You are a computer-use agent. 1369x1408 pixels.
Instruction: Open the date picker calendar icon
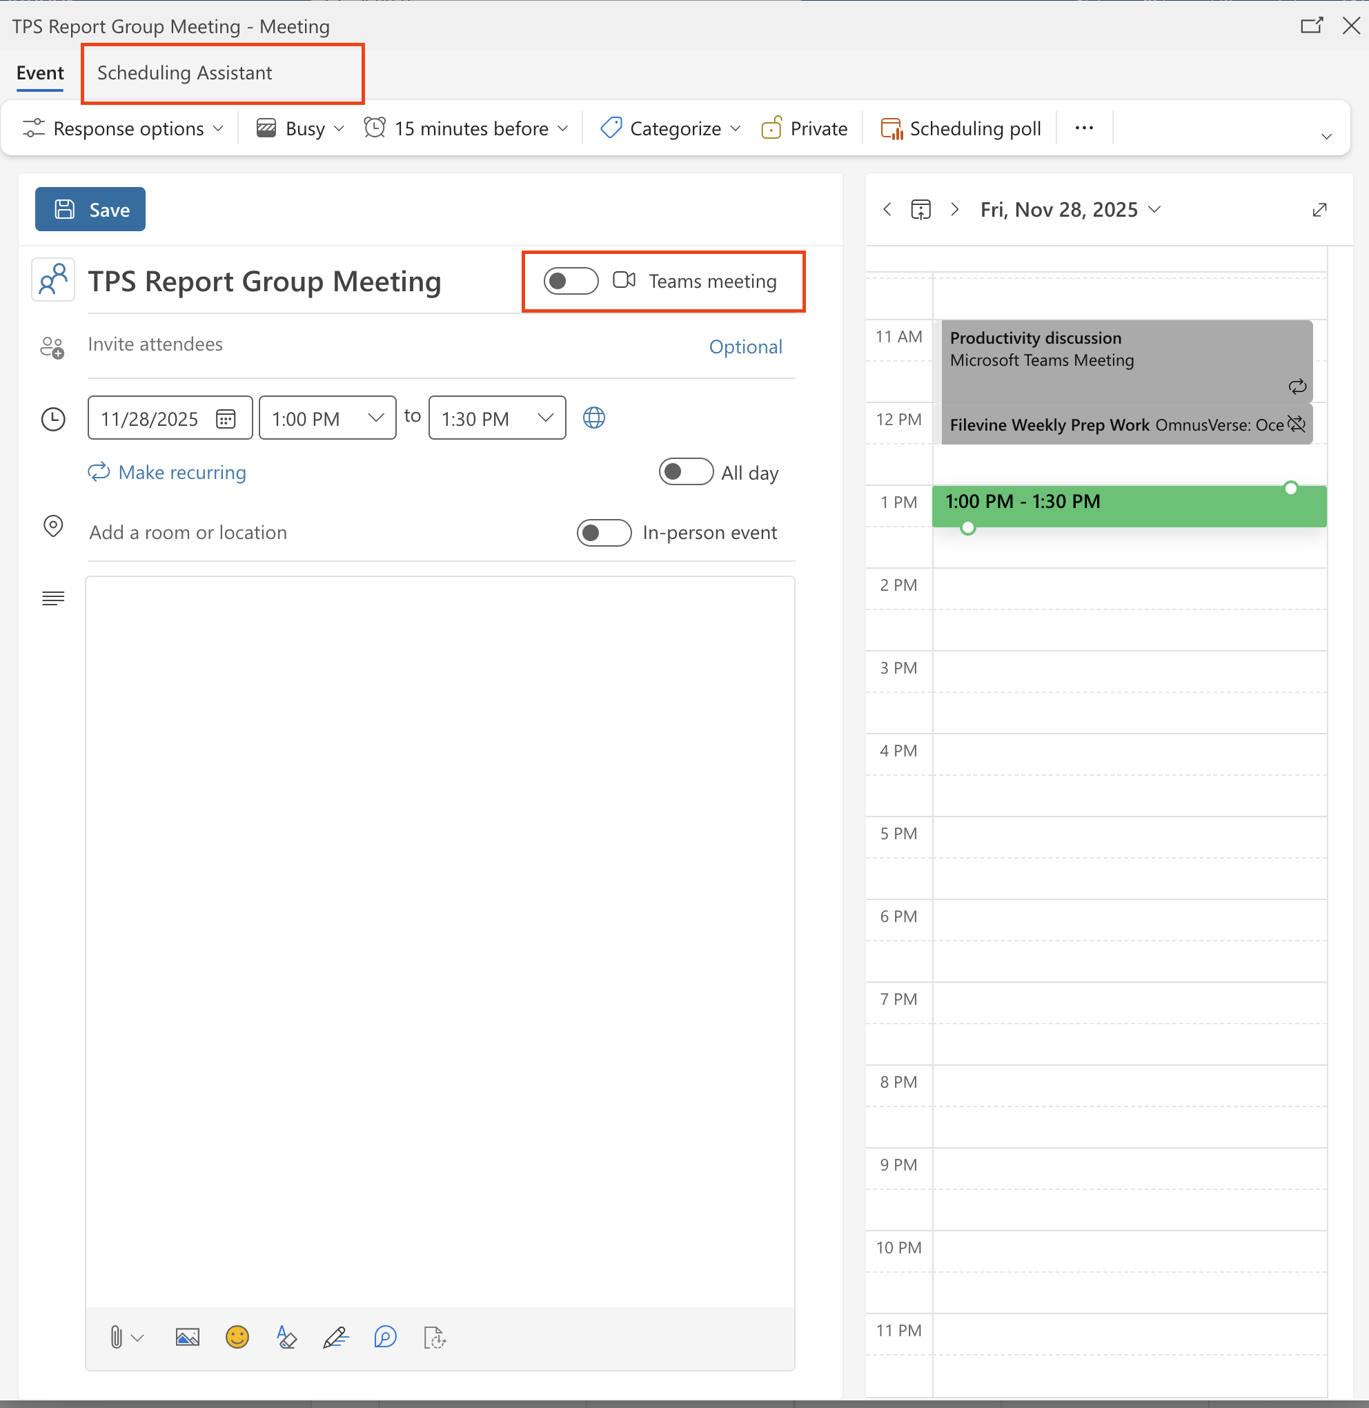(x=226, y=418)
